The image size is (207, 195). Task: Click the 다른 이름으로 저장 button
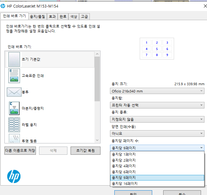coord(20,151)
